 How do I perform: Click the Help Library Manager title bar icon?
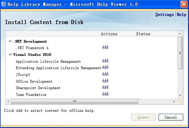click(x=3, y=4)
